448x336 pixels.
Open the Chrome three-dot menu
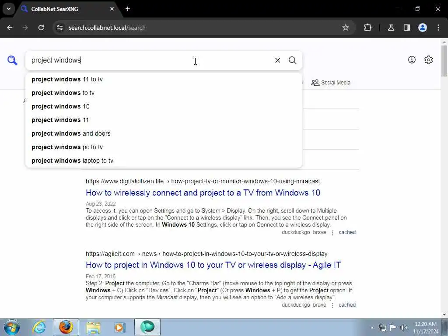(x=438, y=28)
